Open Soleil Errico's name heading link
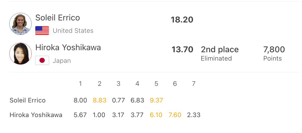 pos(58,18)
